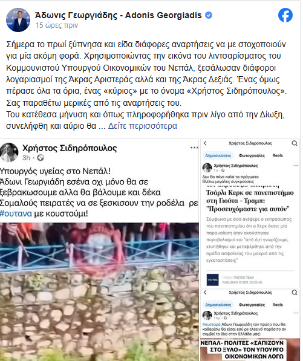Open the three-dot menu on Sidiropoulos post
Image resolution: width=303 pixels, height=361 pixels.
click(194, 148)
